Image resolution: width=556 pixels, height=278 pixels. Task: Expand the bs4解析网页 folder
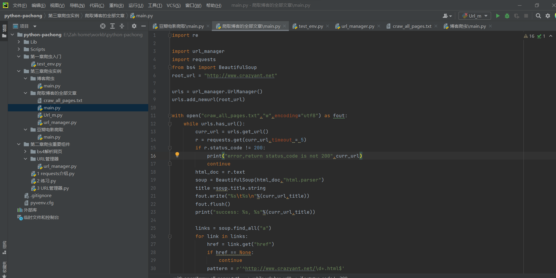coord(25,151)
